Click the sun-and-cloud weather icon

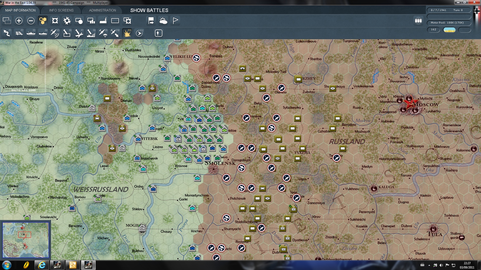click(163, 20)
